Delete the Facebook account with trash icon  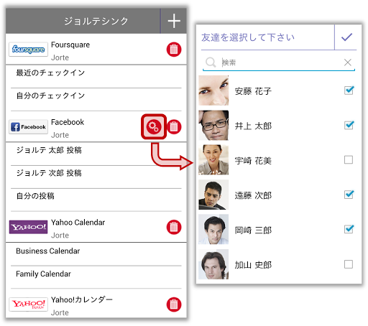tap(174, 126)
